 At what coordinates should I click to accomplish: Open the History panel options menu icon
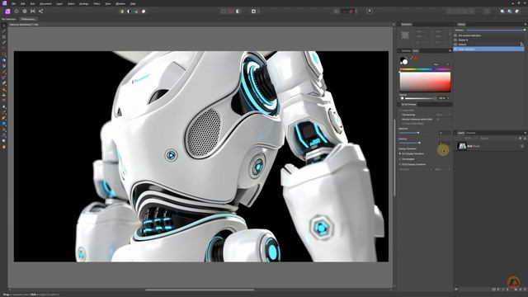click(525, 24)
